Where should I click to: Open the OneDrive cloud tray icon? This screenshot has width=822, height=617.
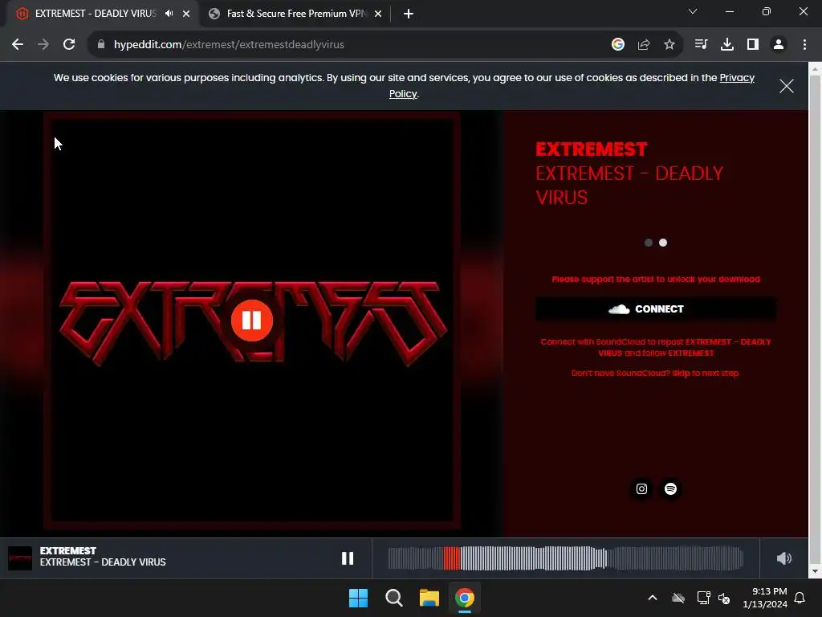tap(678, 598)
